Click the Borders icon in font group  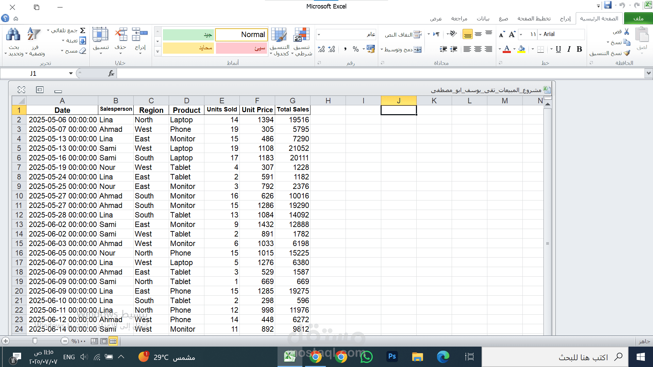click(540, 49)
